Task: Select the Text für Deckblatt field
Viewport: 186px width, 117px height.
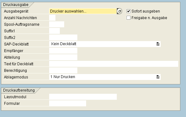Action: (114, 64)
